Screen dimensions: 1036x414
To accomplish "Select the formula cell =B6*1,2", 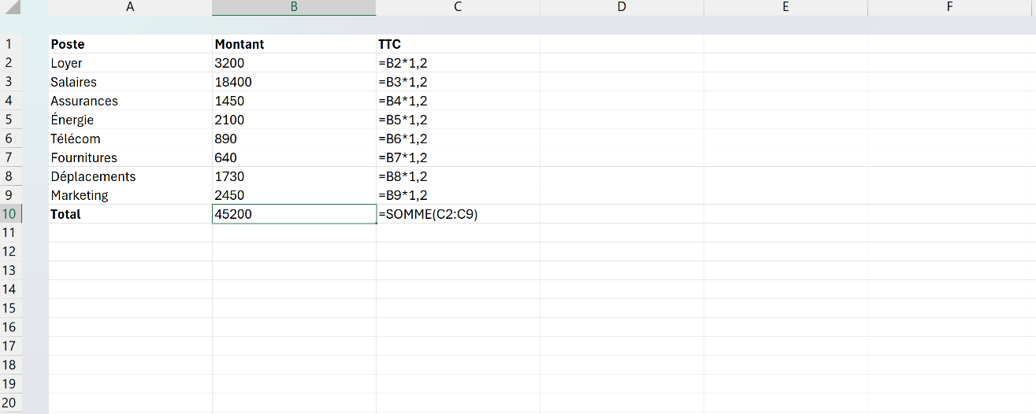I will (x=458, y=139).
